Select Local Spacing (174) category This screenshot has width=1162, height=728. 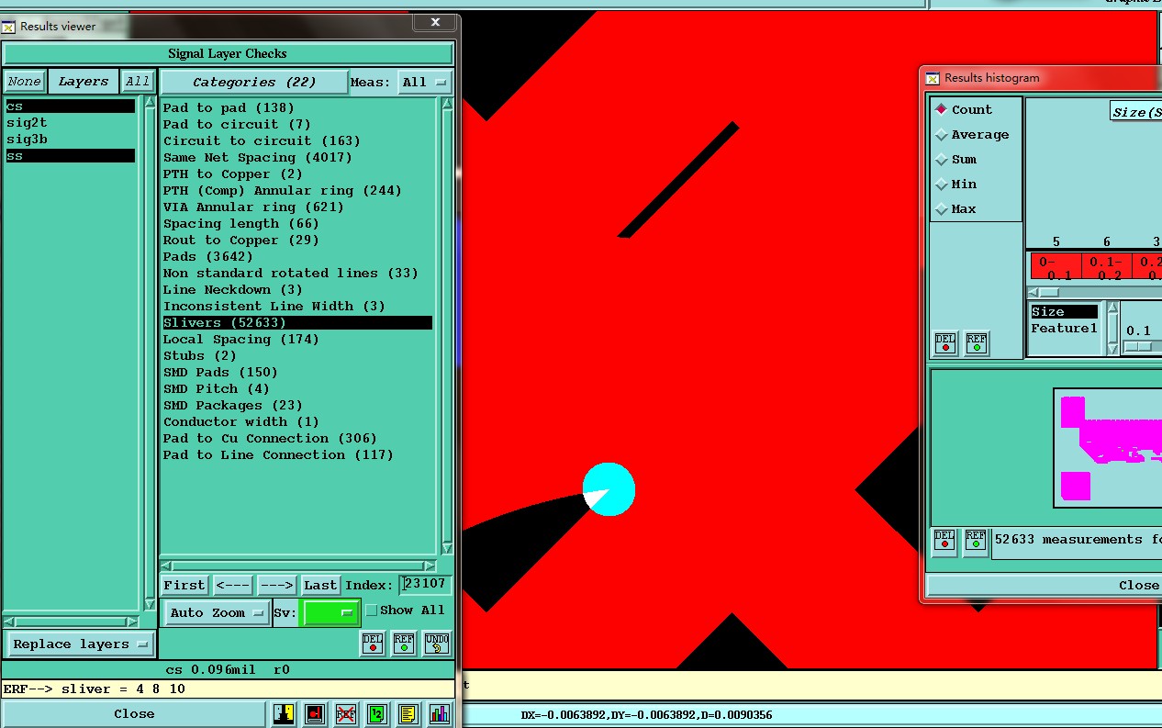(x=297, y=339)
